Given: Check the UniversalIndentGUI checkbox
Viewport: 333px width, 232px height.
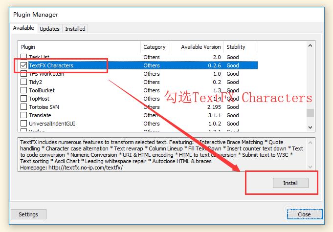Looking at the screenshot, I should pyautogui.click(x=23, y=123).
